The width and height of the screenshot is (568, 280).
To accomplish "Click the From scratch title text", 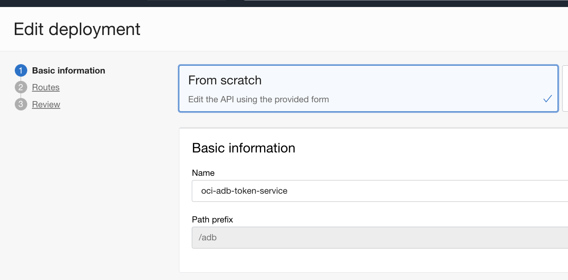I will 225,80.
